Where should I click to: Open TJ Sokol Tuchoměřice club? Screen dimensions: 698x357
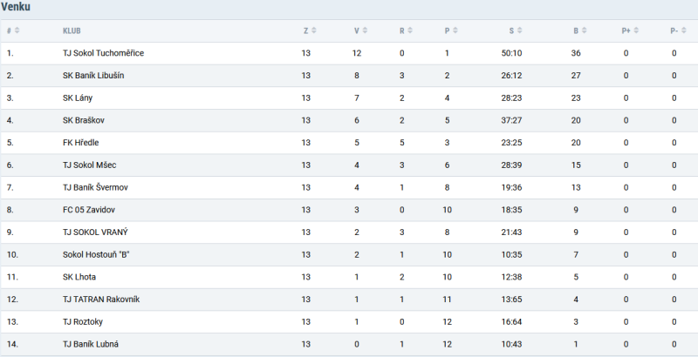(103, 53)
